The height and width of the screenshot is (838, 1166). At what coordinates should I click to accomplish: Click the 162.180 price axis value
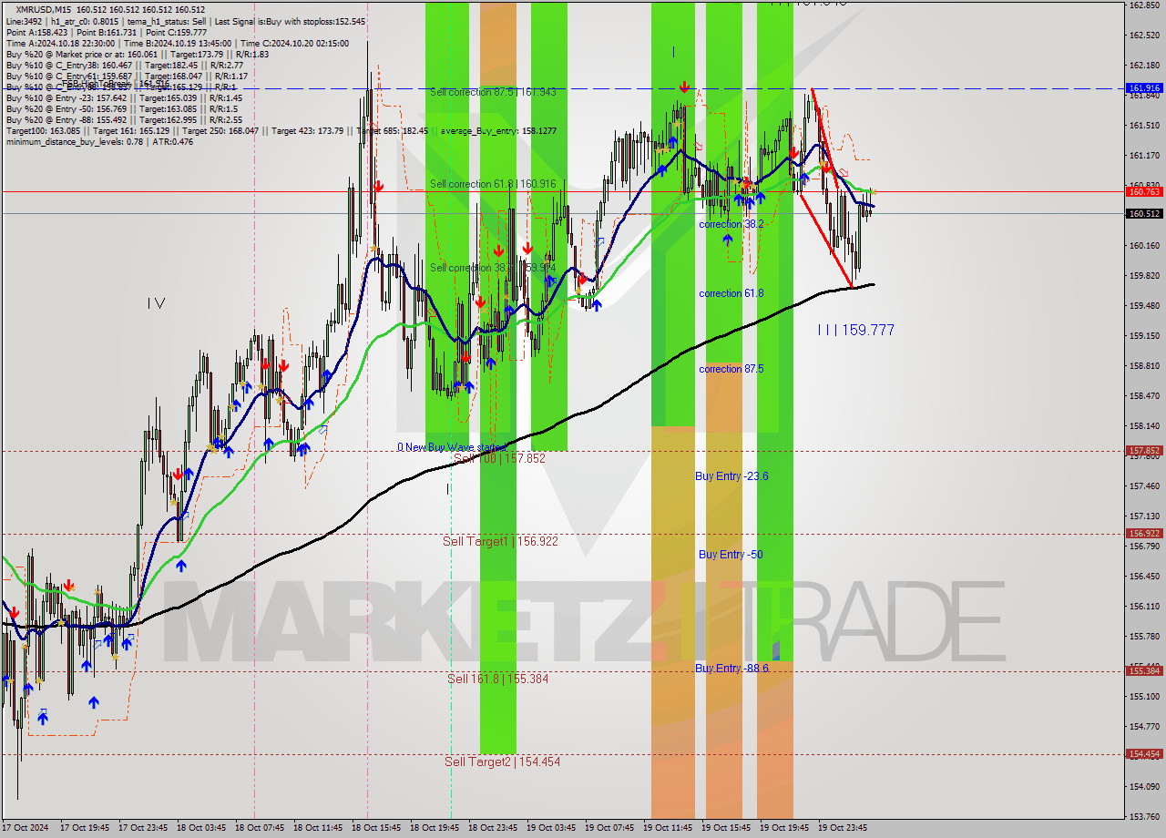pos(1144,66)
